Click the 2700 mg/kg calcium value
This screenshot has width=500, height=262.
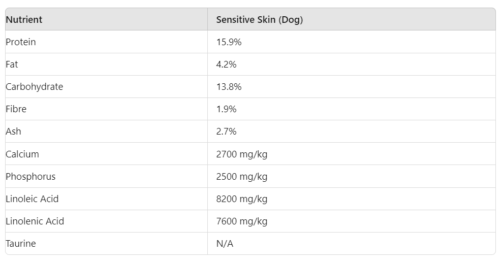point(242,154)
